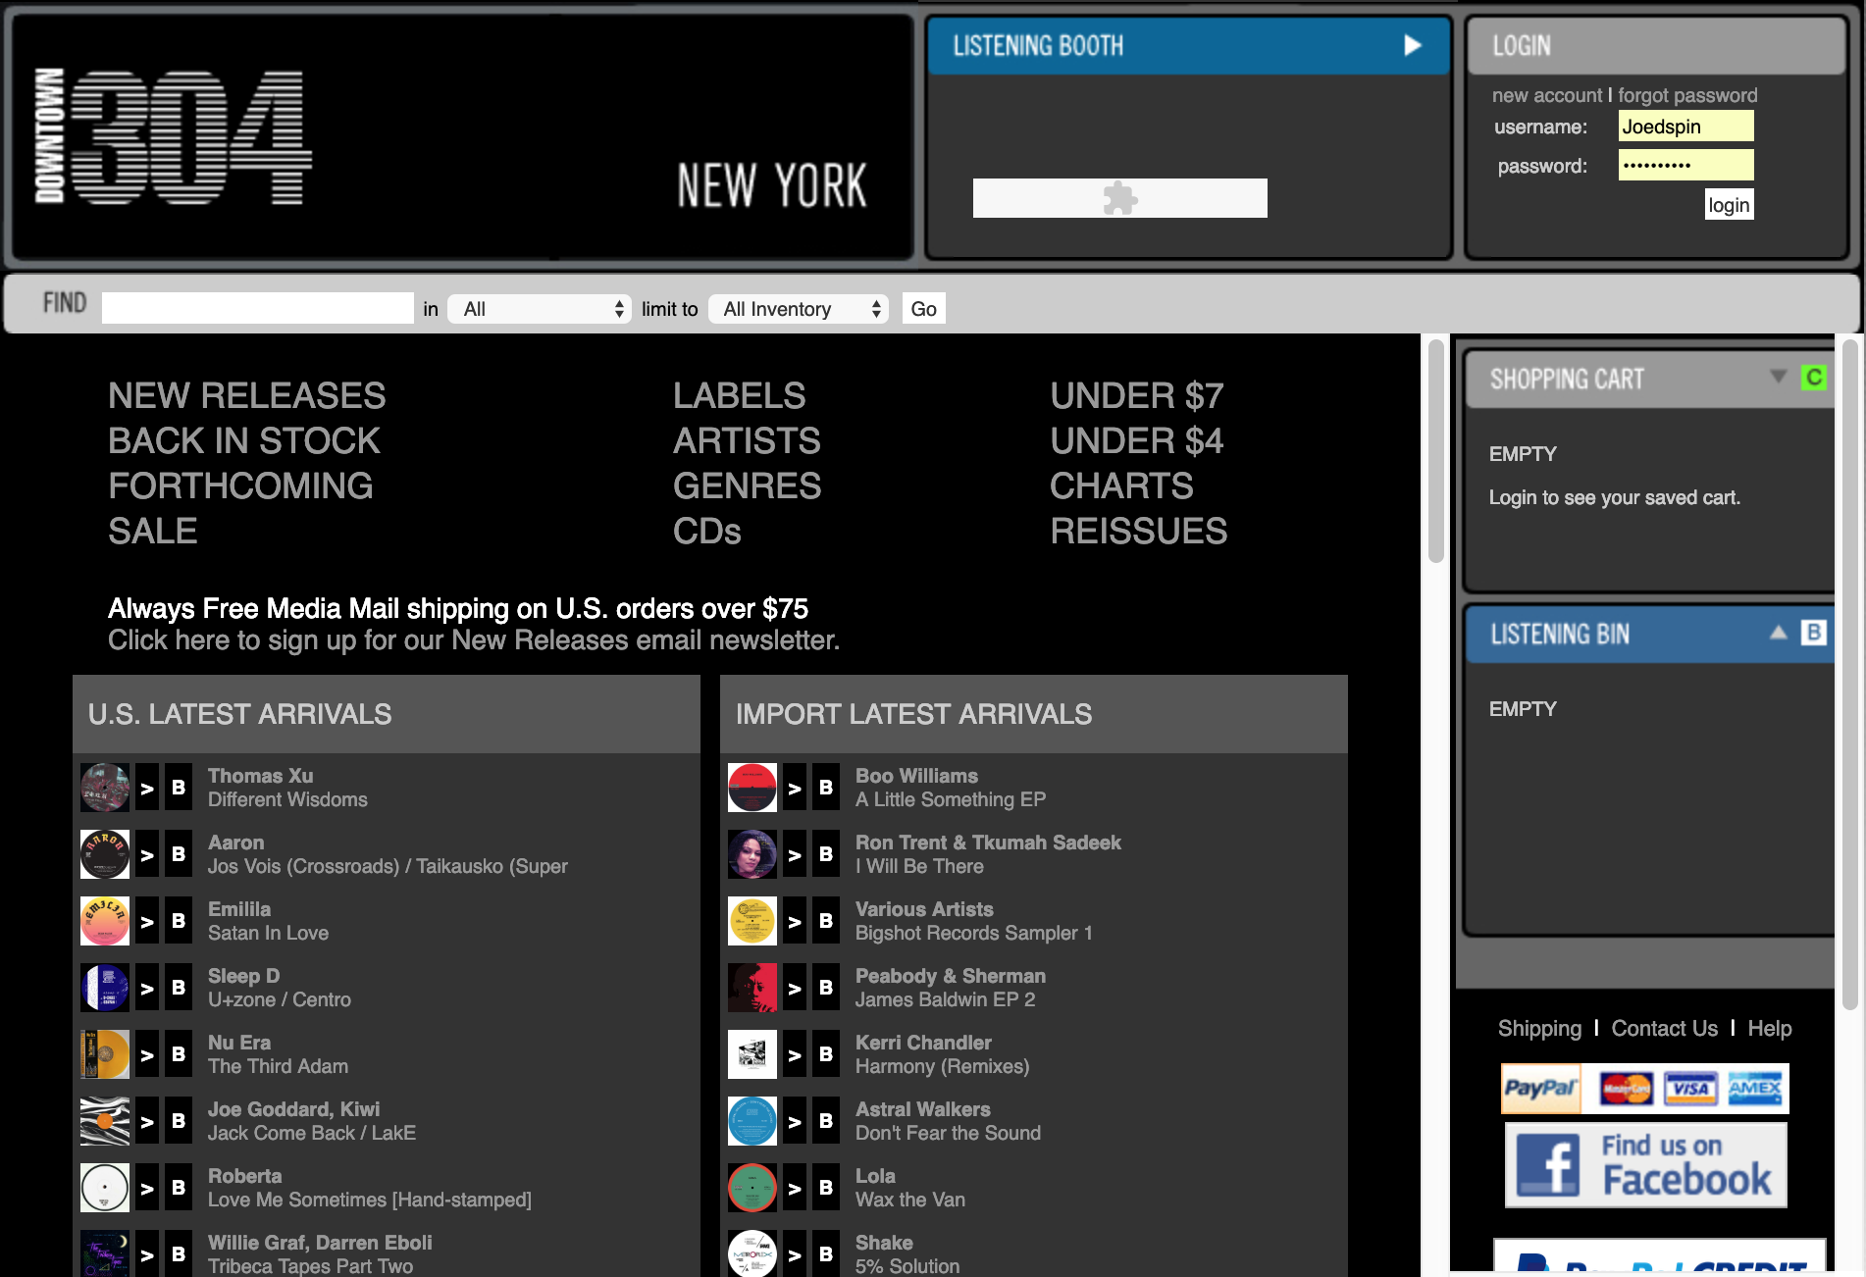Open the Contact Us link
Image resolution: width=1866 pixels, height=1277 pixels.
point(1665,1029)
